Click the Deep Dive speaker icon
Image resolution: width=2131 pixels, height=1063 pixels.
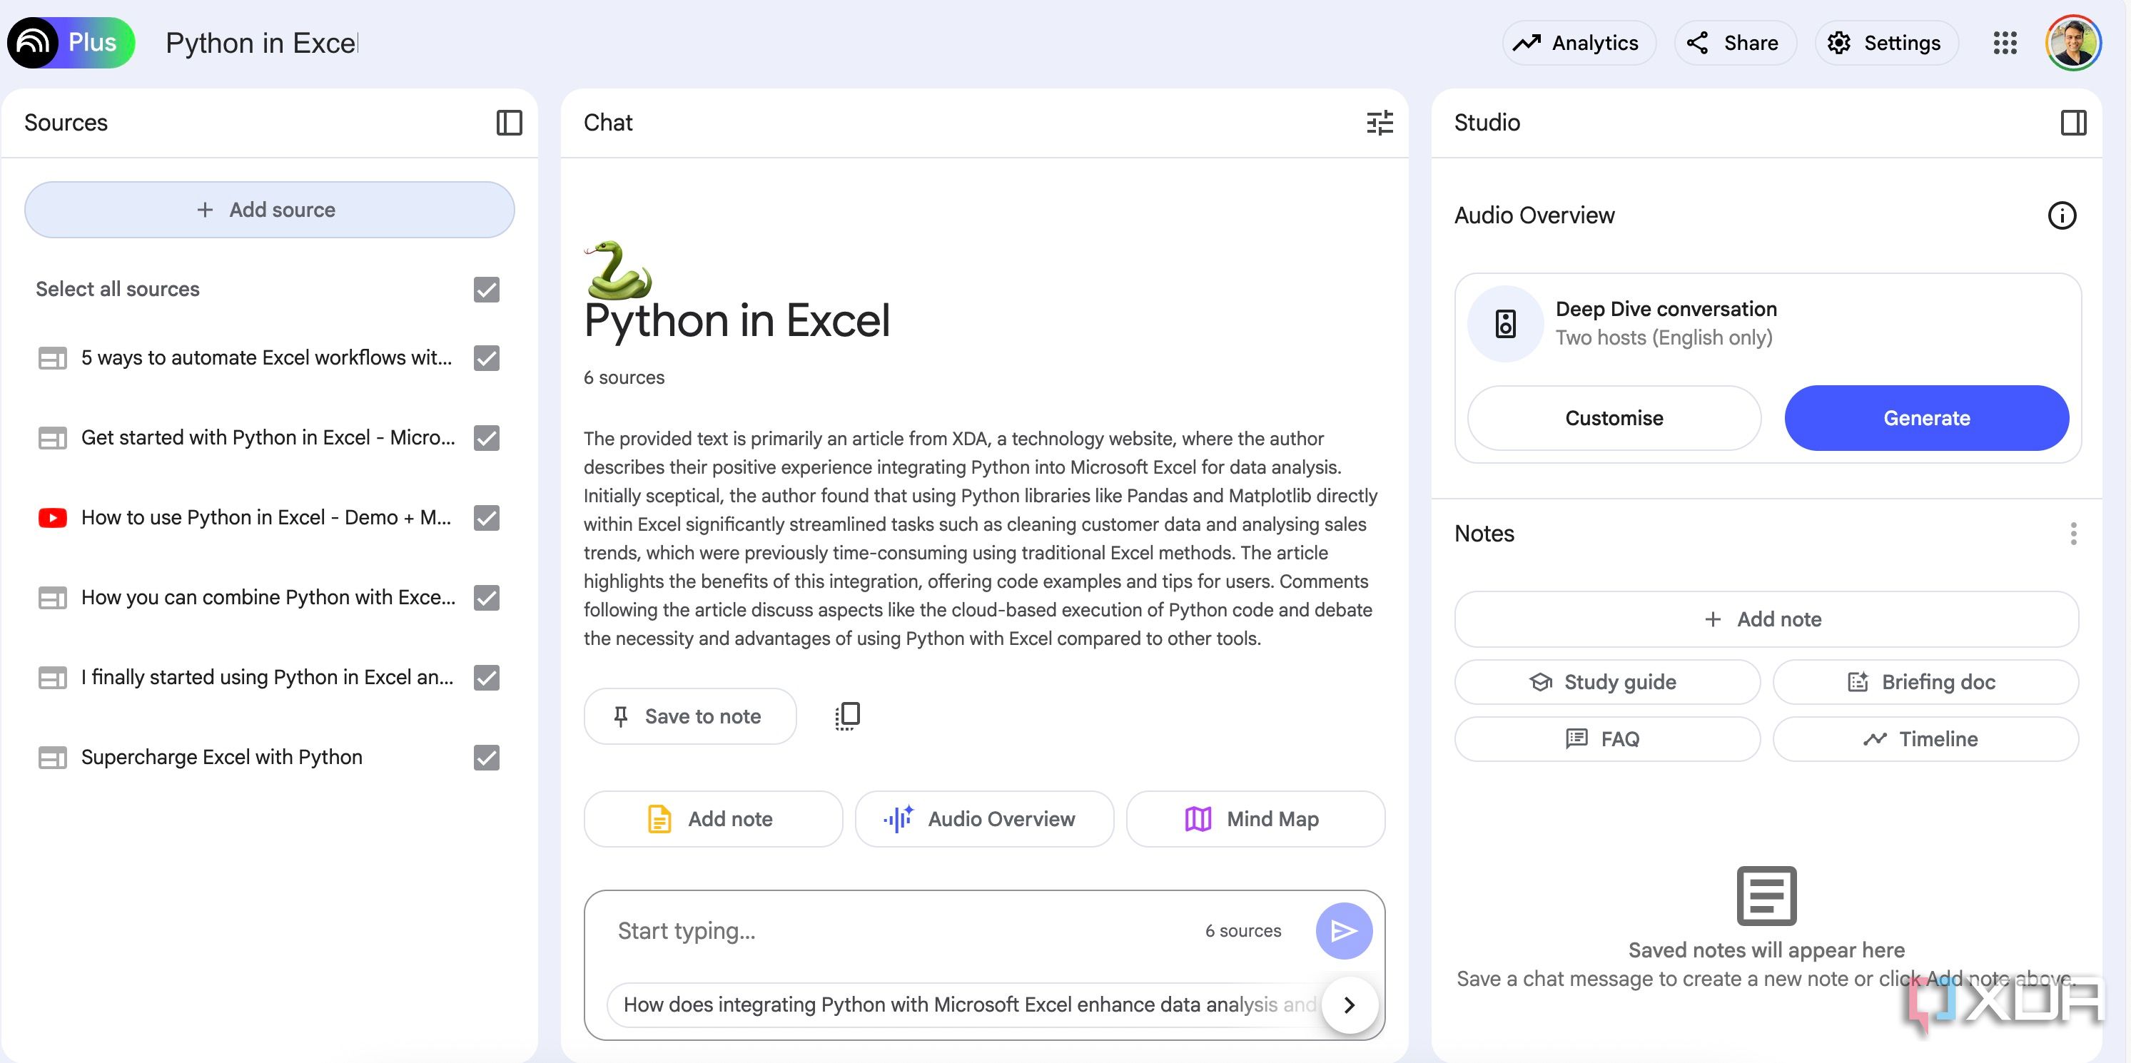1505,323
